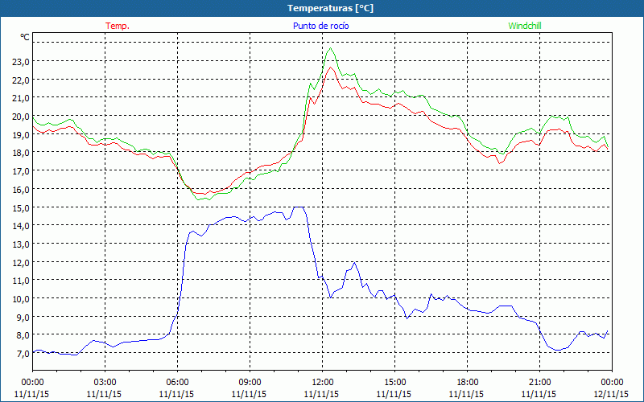
Task: Click the 12,0 y-axis value
Action: [21, 262]
